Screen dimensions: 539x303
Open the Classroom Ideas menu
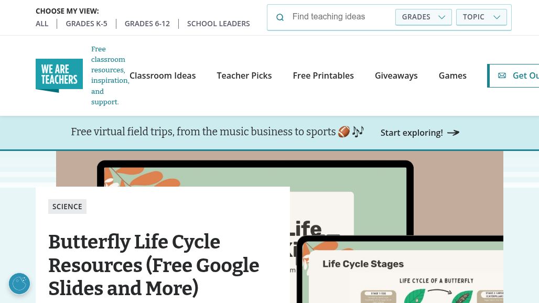[x=163, y=75]
